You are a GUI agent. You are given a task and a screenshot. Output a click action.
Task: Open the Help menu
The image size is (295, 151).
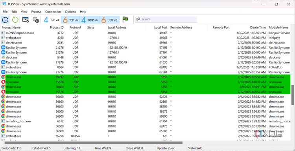click(83, 12)
